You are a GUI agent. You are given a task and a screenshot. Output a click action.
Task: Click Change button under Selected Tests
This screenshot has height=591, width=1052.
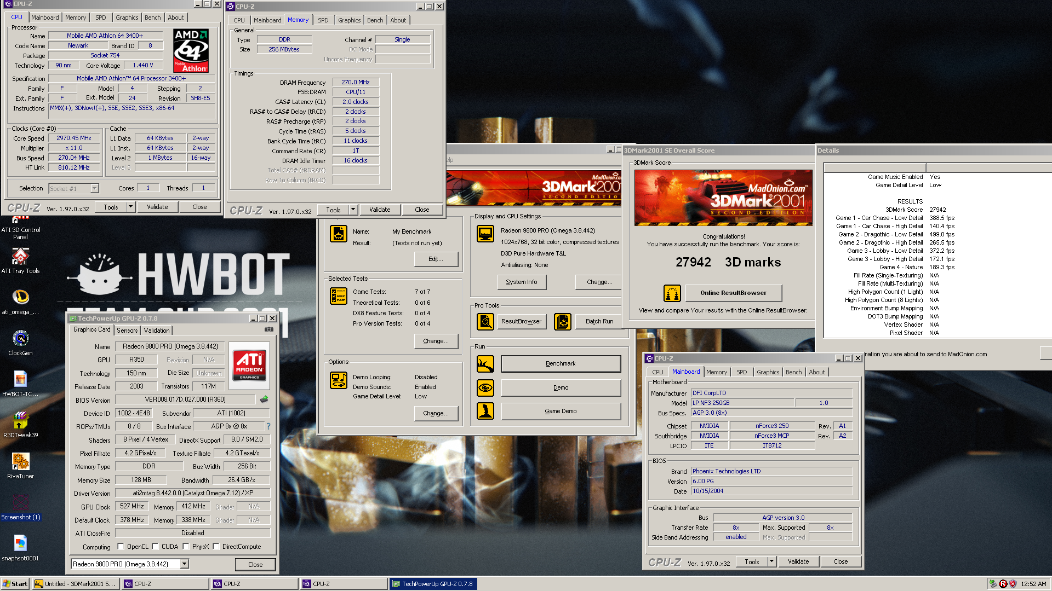click(x=436, y=341)
